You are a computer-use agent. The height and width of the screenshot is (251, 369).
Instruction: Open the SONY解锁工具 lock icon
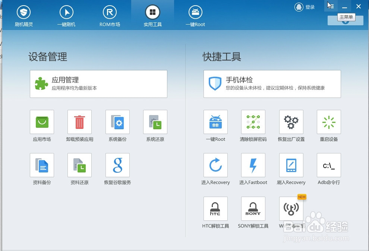tap(253, 209)
